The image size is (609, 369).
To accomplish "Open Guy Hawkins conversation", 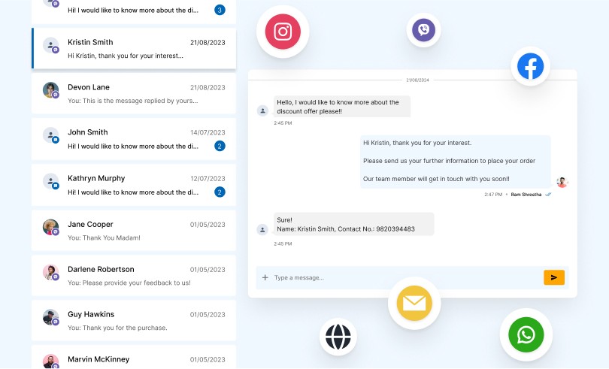I will pyautogui.click(x=134, y=320).
